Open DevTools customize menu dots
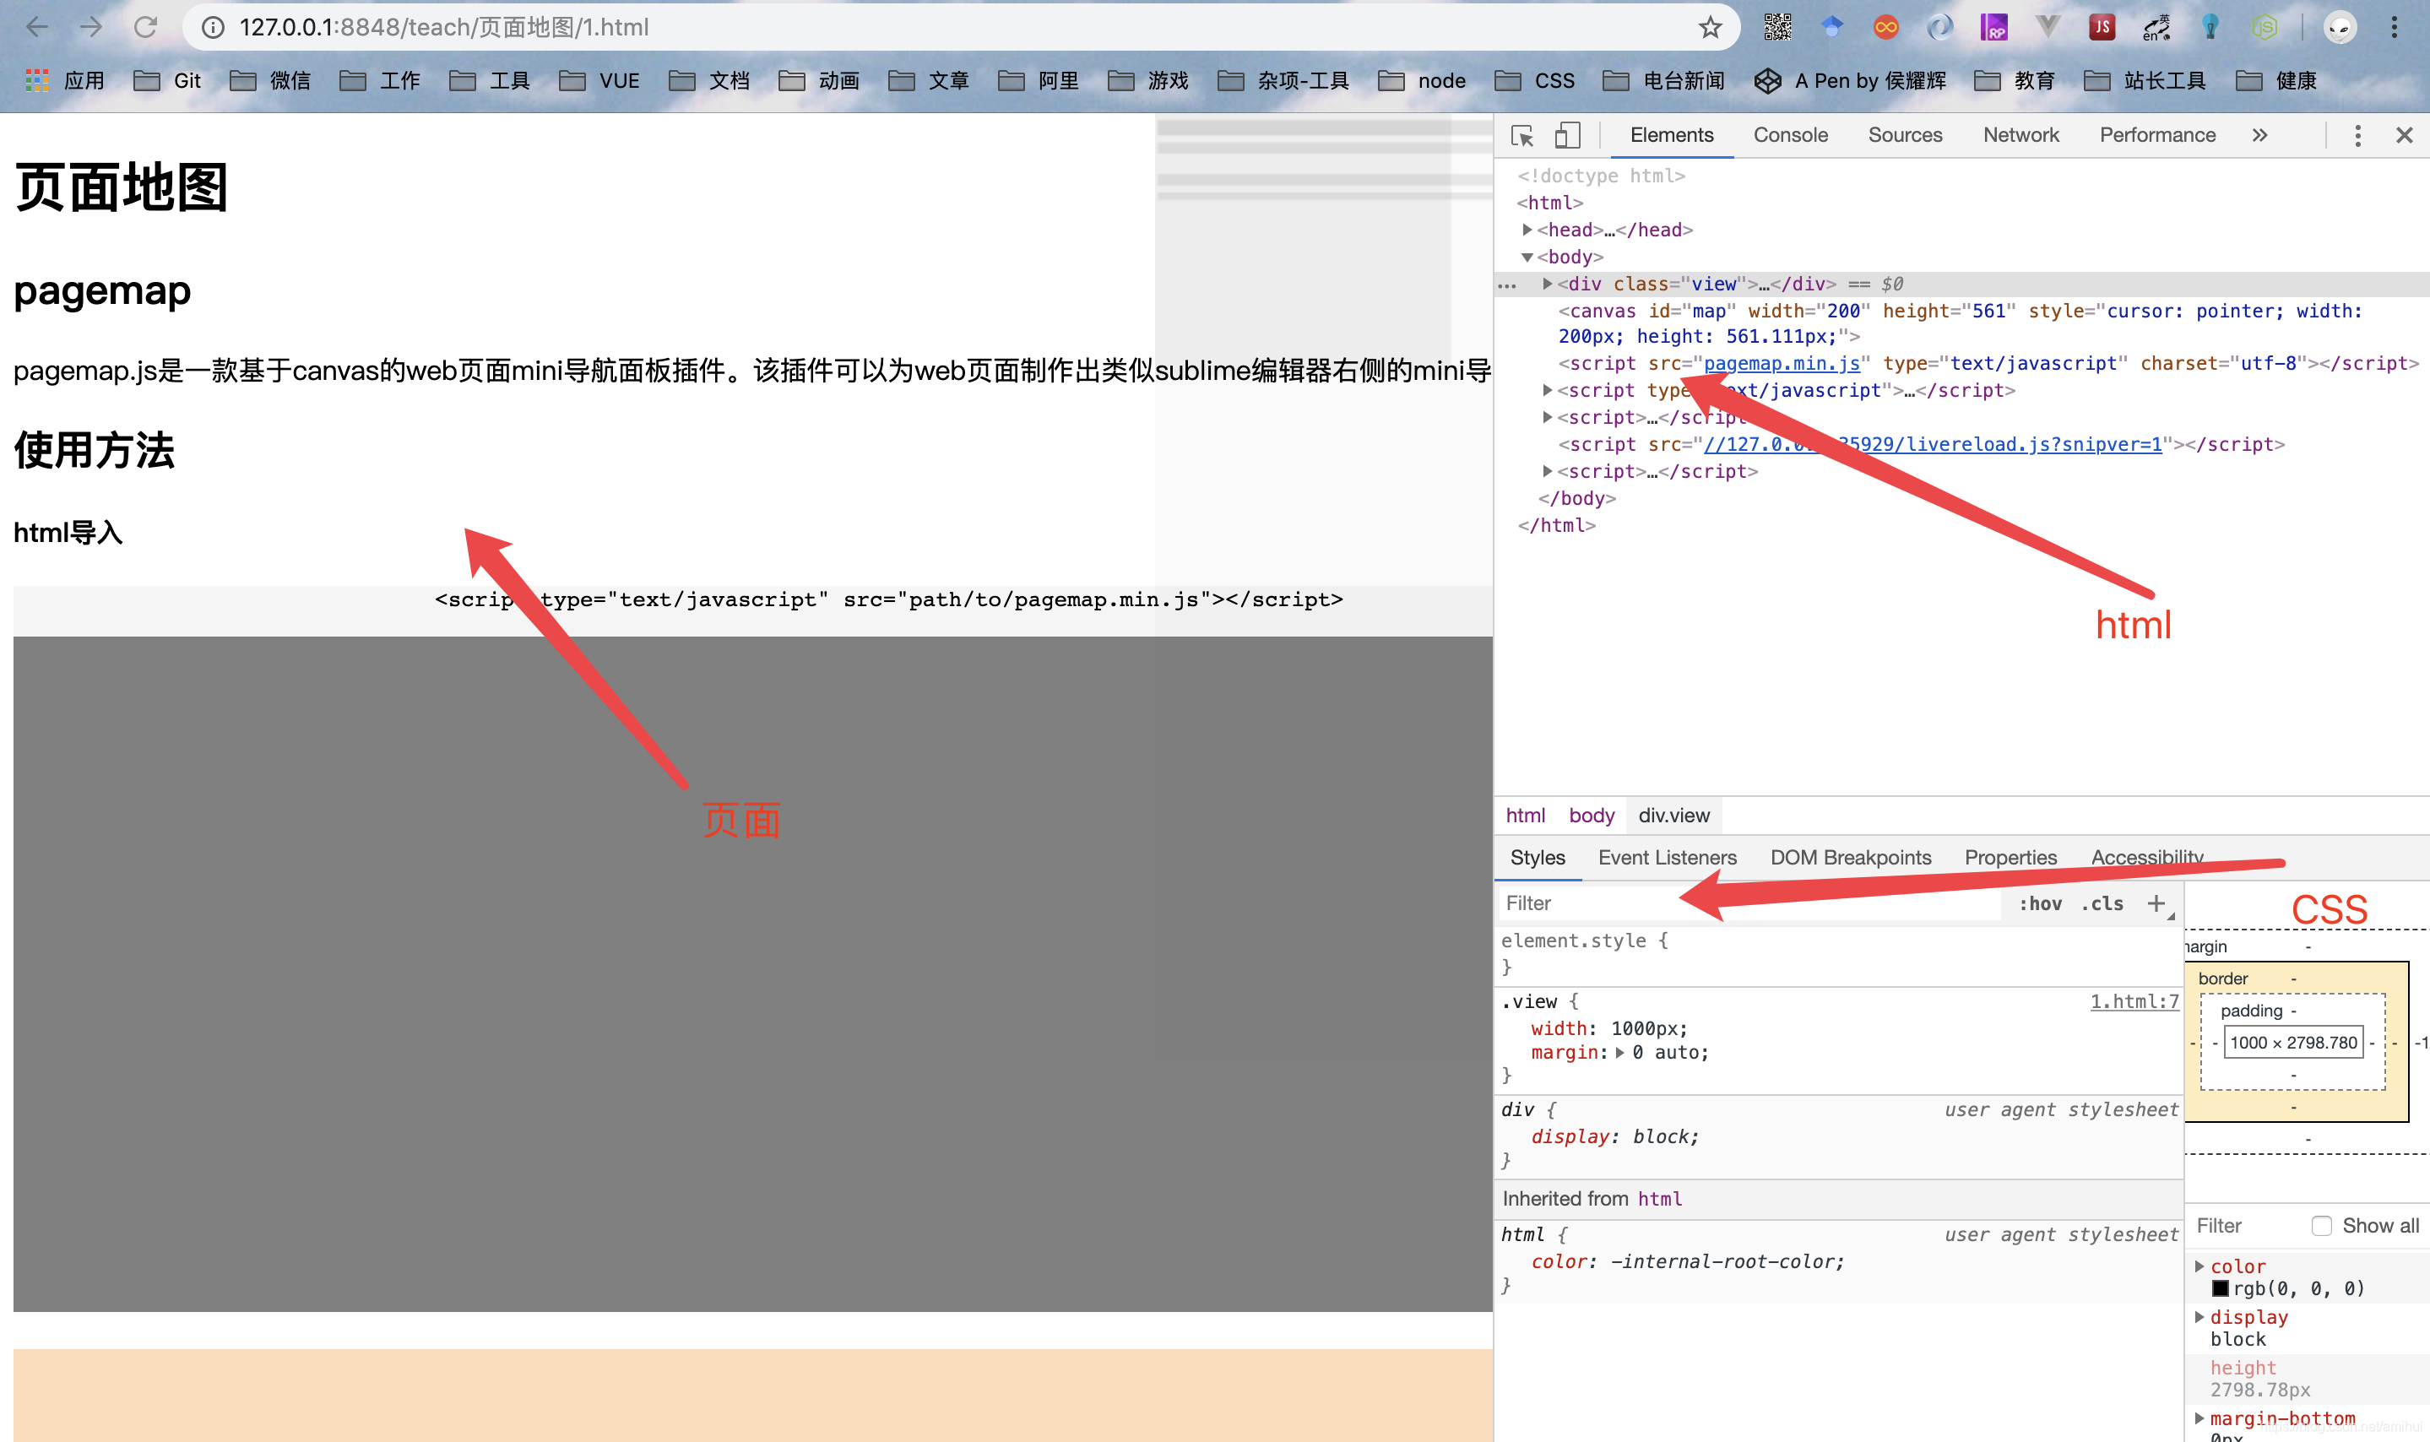The image size is (2430, 1442). 2357,135
